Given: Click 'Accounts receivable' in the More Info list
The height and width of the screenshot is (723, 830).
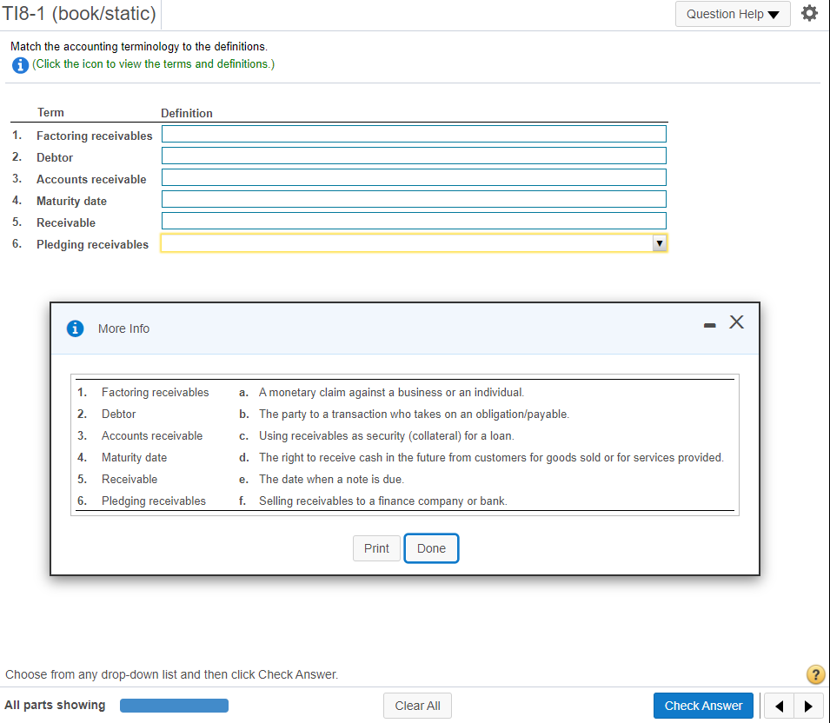Looking at the screenshot, I should coord(152,435).
